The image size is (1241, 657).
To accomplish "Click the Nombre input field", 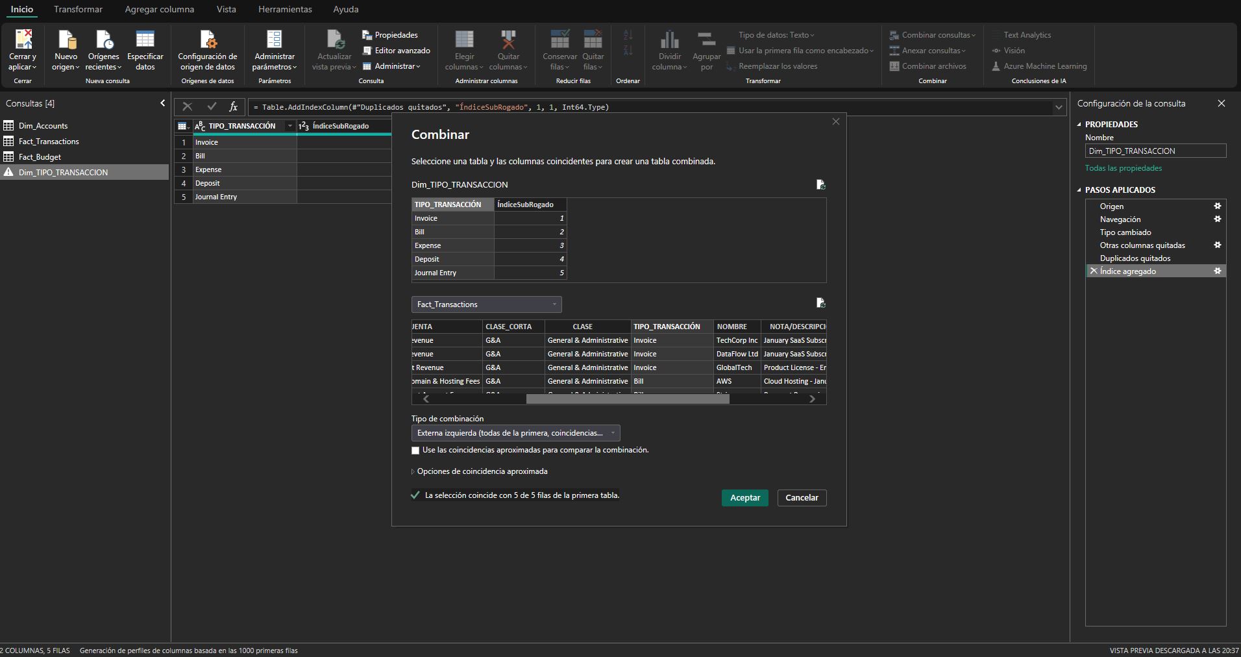I will 1155,151.
